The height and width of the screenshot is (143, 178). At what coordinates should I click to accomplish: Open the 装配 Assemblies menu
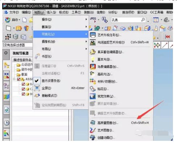pyautogui.click(x=89, y=12)
